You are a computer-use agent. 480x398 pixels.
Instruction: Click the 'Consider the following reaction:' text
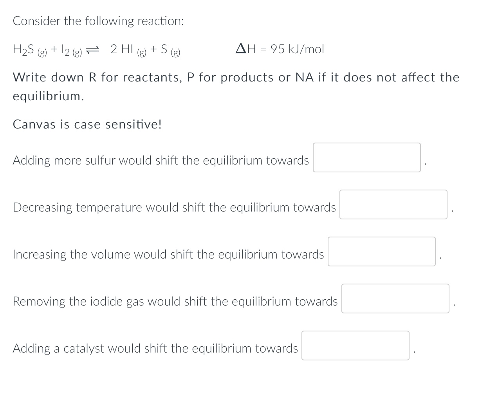tap(98, 21)
